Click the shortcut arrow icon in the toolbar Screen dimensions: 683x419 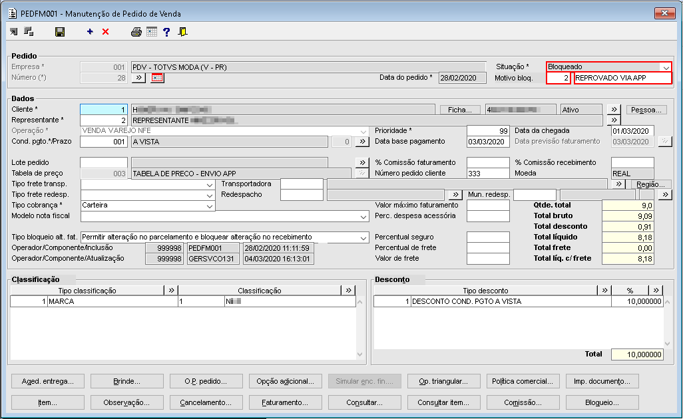coord(14,32)
